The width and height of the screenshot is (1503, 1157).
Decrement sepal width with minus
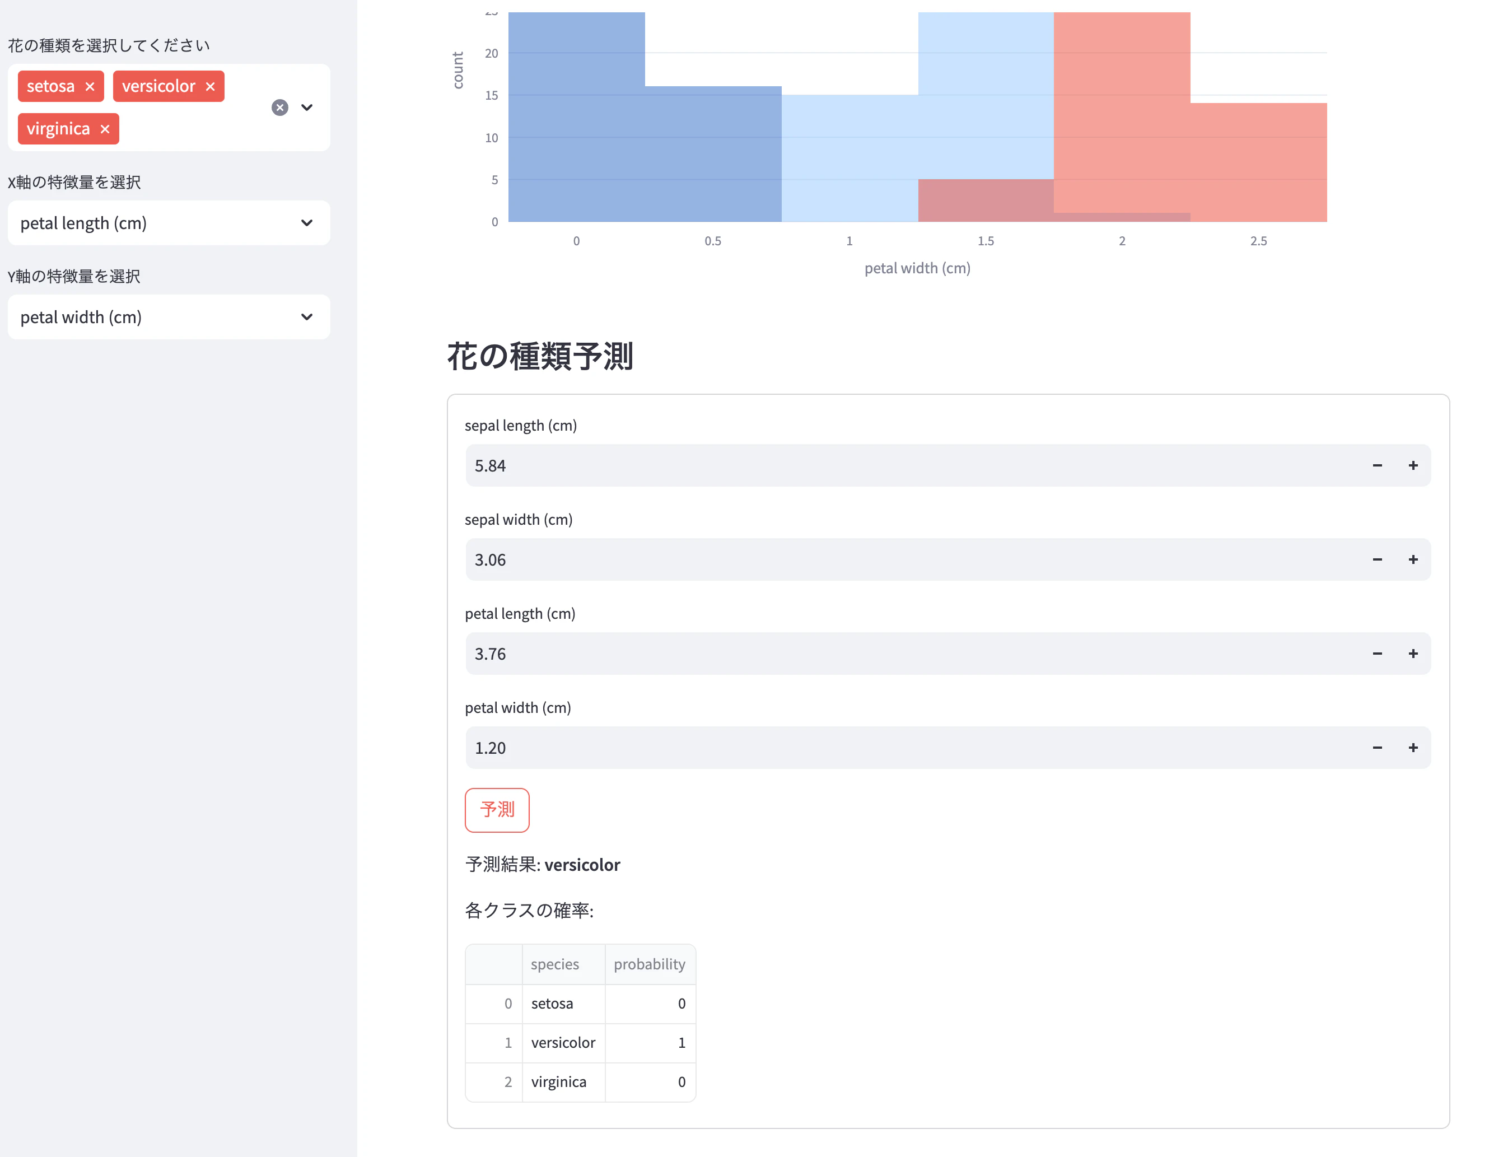[1377, 559]
